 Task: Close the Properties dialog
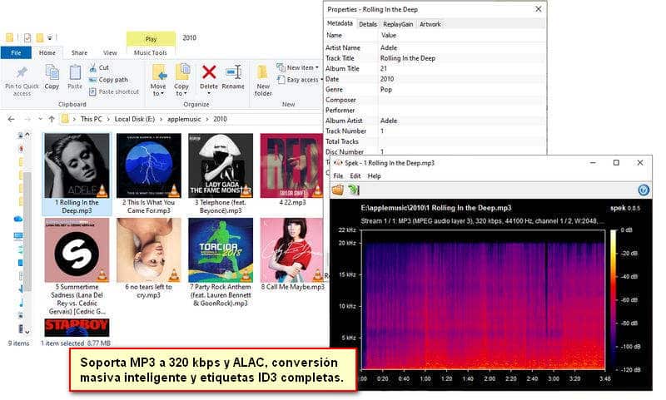538,9
